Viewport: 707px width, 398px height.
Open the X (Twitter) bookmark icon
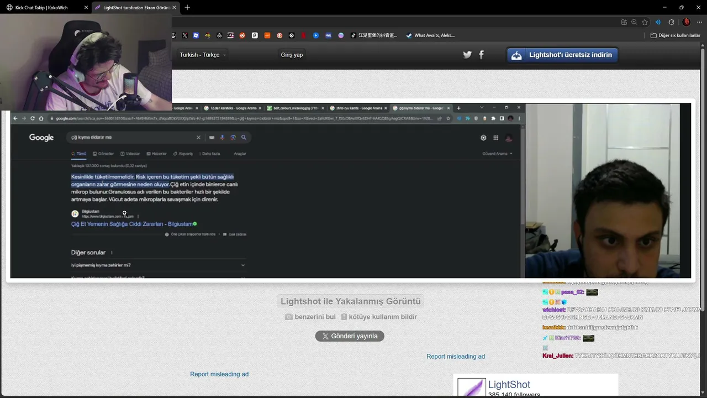point(184,35)
